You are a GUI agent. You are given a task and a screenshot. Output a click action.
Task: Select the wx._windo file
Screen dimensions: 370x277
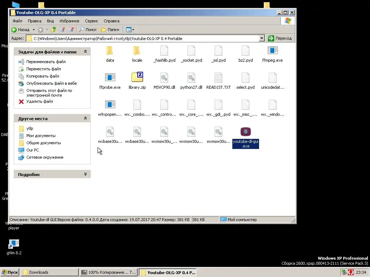click(x=272, y=108)
